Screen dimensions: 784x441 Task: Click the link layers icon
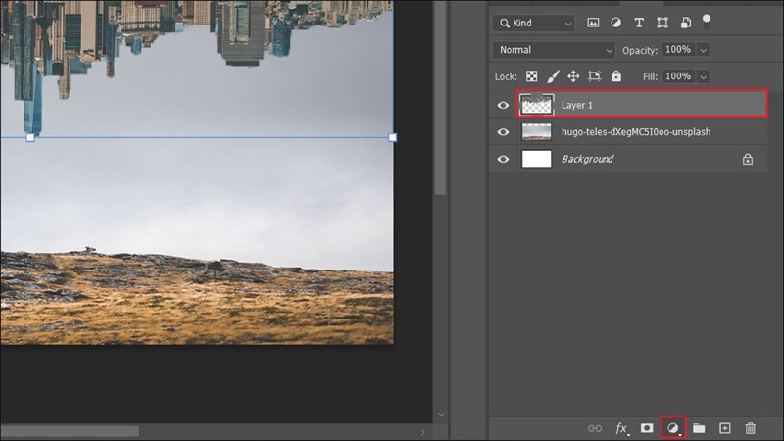click(595, 428)
